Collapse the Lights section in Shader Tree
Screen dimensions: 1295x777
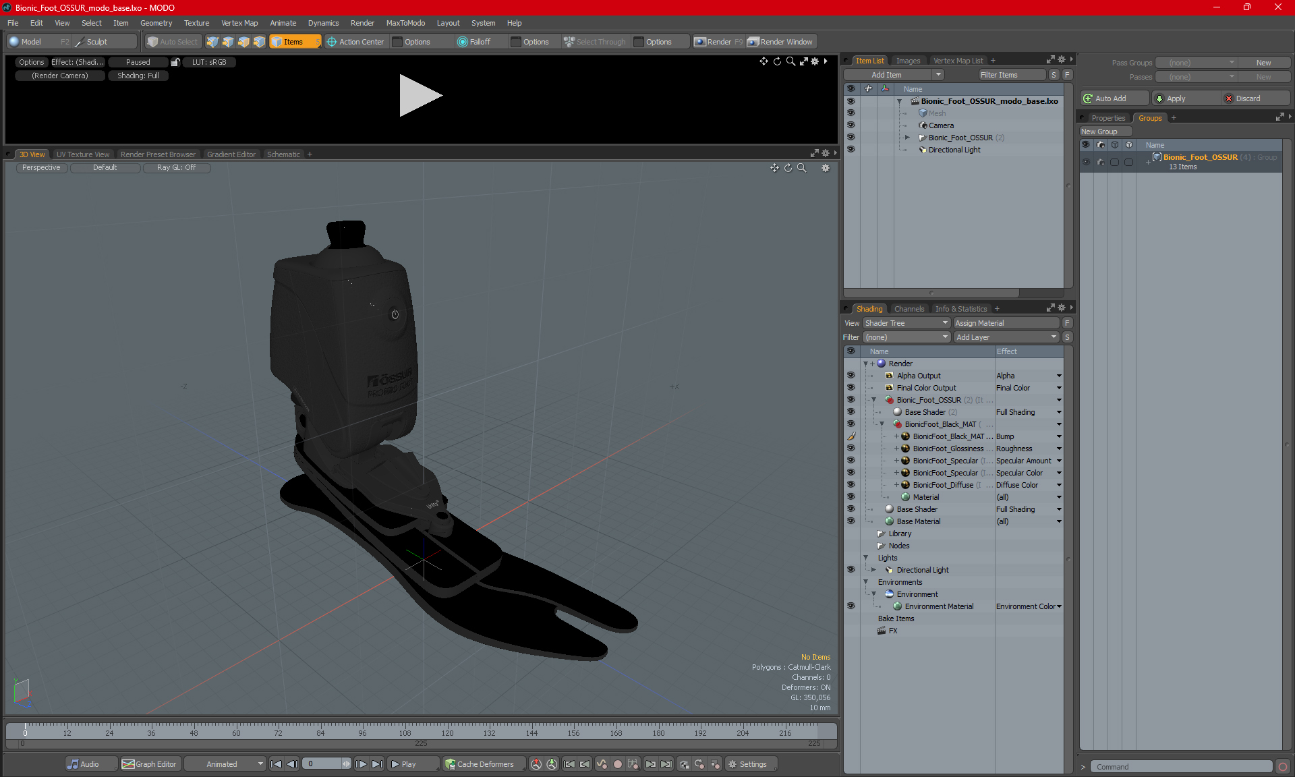point(866,558)
